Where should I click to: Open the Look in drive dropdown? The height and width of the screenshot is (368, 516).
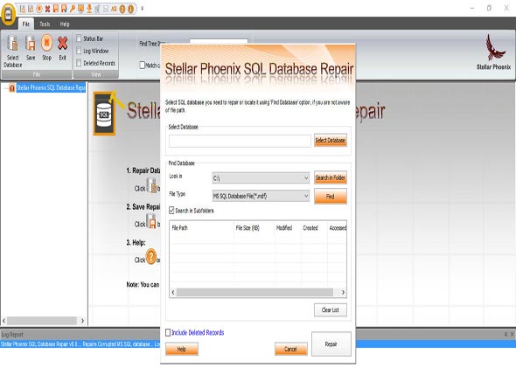(x=261, y=178)
